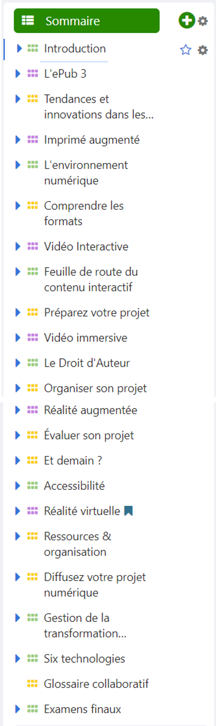Image resolution: width=216 pixels, height=726 pixels.
Task: Open Diffusez votre projet numérique link
Action: point(95,585)
